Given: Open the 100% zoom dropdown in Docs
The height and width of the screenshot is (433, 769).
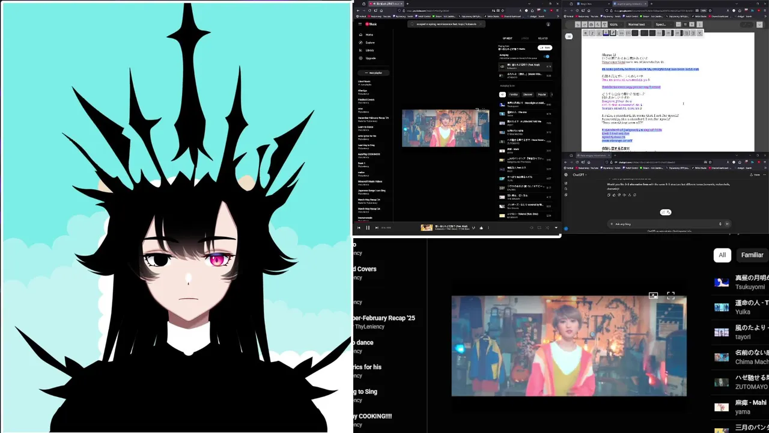Looking at the screenshot, I should pyautogui.click(x=616, y=25).
